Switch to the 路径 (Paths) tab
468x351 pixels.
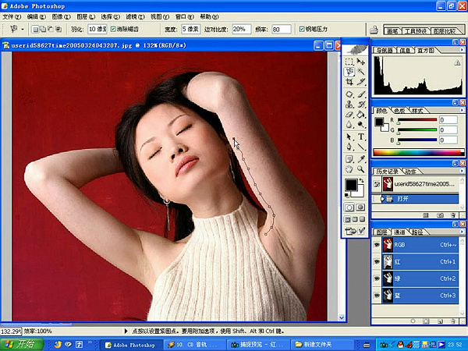(x=417, y=232)
